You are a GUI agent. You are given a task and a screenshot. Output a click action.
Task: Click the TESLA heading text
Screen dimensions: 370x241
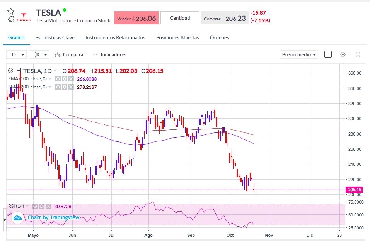[49, 12]
